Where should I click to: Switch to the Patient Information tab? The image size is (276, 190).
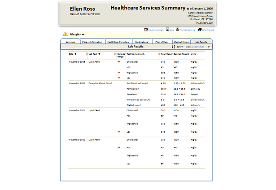click(x=92, y=42)
